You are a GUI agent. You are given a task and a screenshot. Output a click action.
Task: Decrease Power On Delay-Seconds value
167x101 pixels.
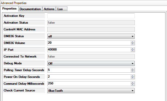132,78
